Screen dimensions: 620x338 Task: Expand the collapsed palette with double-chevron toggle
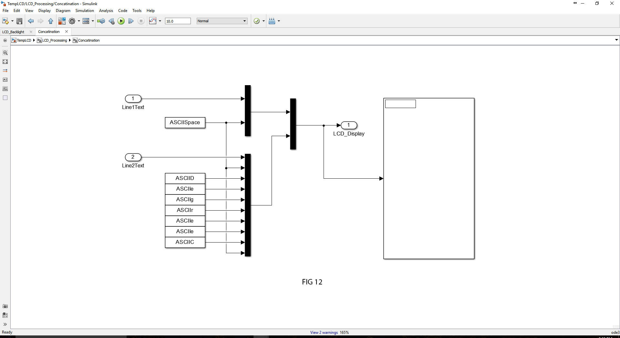point(5,324)
